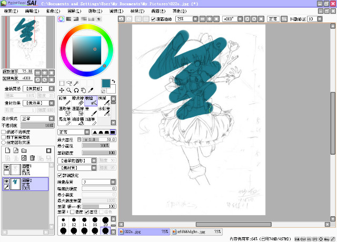This screenshot has width=337, height=242.
Task: Rotate canvas counterclockwise in toolbar
Action: pyautogui.click(x=247, y=19)
